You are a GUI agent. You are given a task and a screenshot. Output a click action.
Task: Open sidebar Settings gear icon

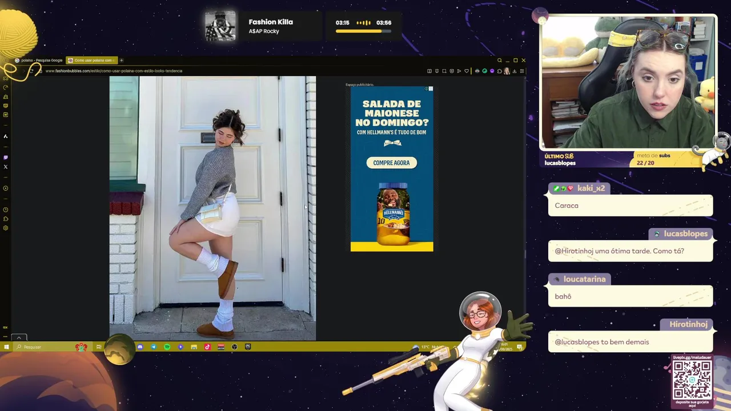point(5,228)
